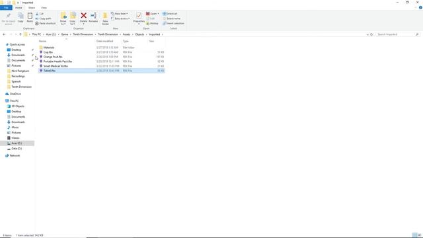
Task: Open Downloads under Quick access
Action: (x=18, y=55)
